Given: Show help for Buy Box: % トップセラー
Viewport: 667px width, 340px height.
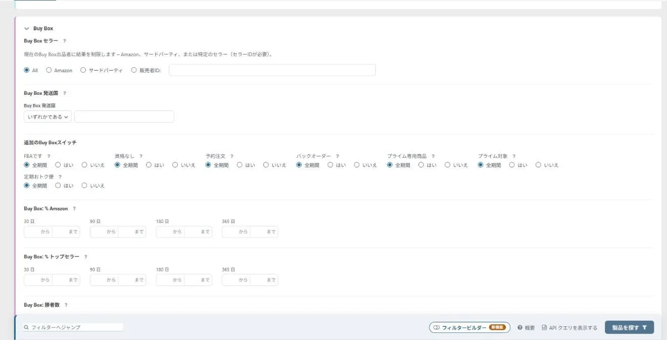Looking at the screenshot, I should [86, 257].
